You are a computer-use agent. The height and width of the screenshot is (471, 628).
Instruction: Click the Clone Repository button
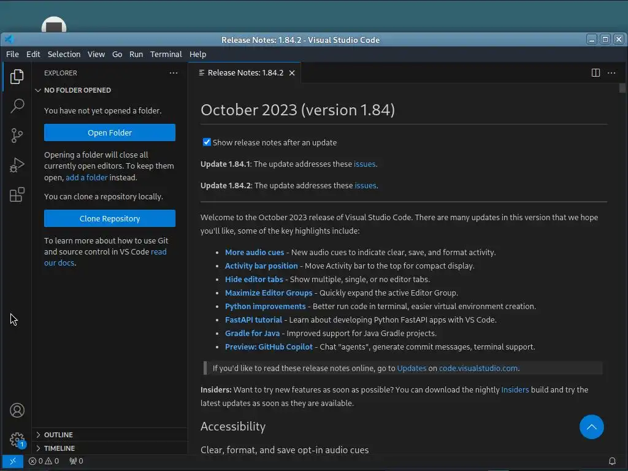(110, 218)
